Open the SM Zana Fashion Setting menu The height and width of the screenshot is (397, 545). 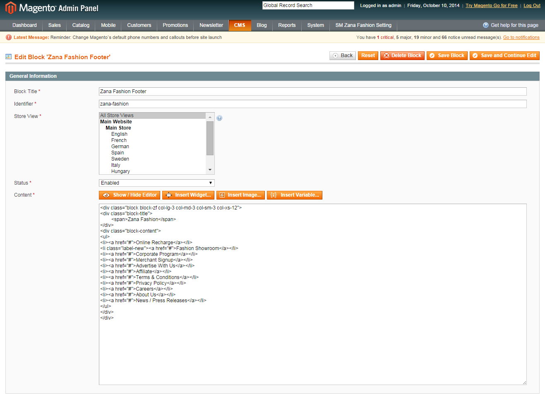(363, 25)
